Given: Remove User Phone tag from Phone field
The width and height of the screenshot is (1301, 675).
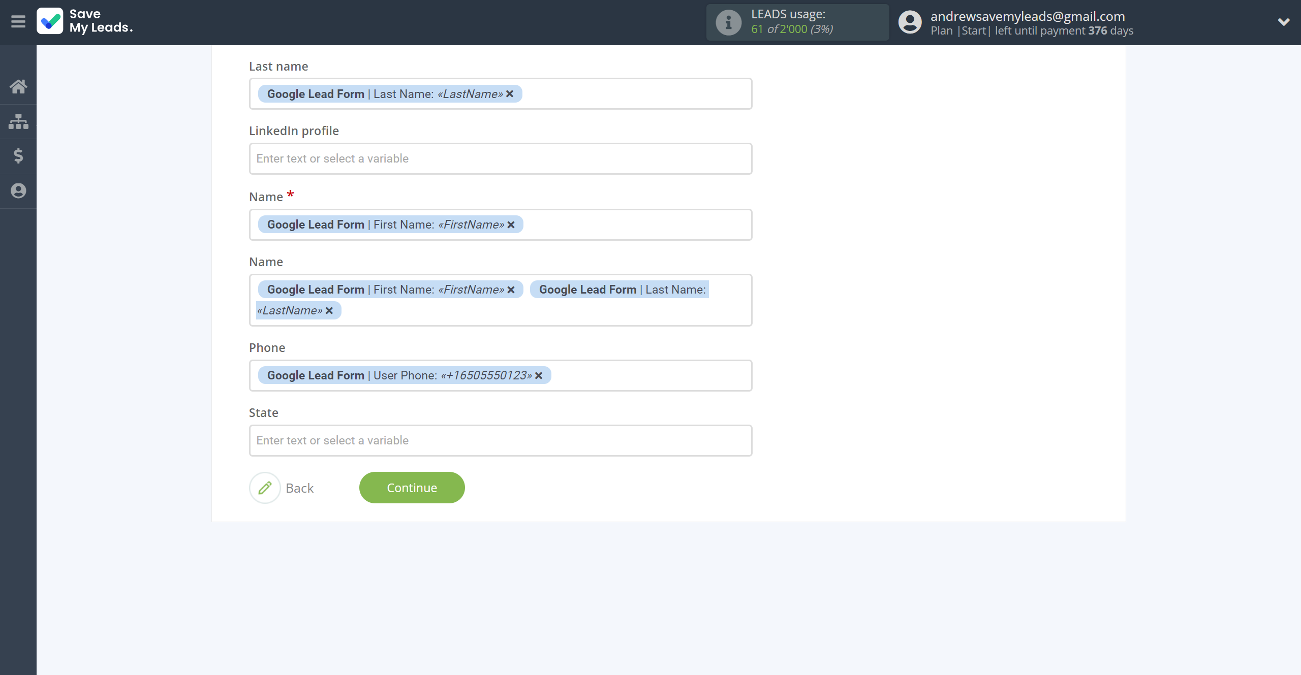Looking at the screenshot, I should (539, 375).
